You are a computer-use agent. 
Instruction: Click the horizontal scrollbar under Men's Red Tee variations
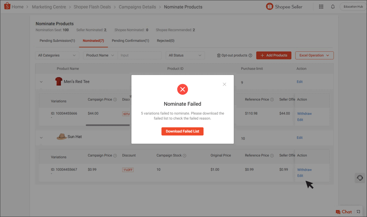[x=108, y=125]
